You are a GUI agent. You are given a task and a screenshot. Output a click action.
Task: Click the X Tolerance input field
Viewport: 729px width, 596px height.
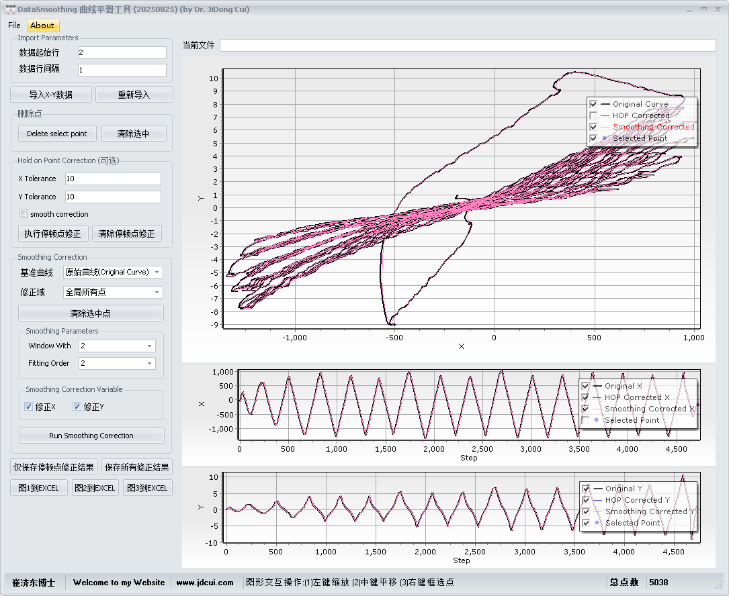click(x=113, y=179)
